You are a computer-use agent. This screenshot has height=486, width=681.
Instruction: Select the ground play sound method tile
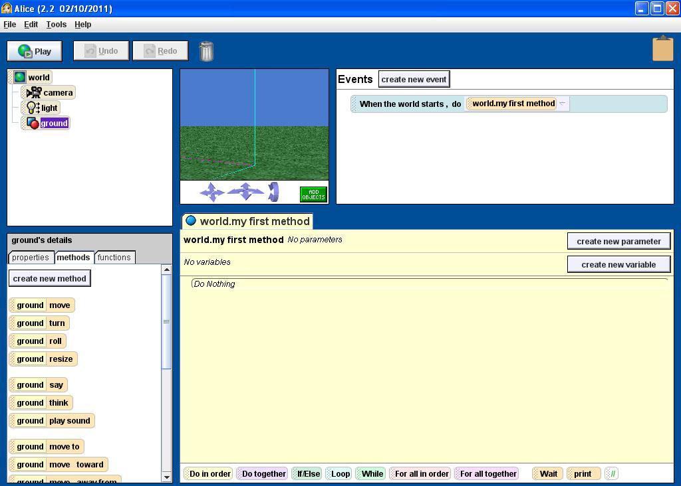(x=52, y=420)
